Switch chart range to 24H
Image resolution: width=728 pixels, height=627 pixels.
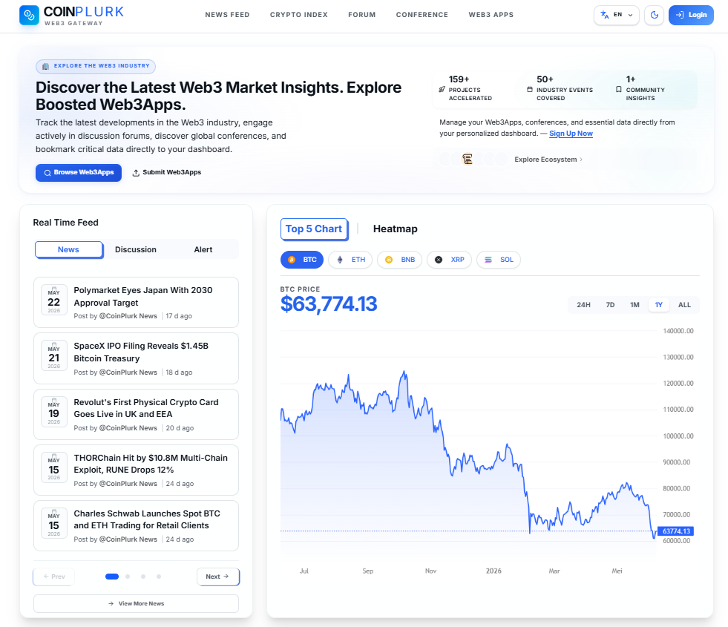583,305
